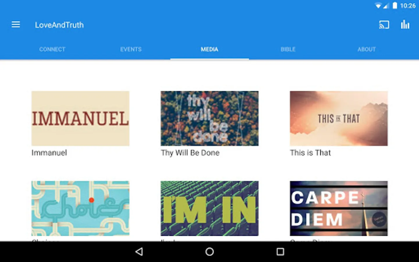Viewport: 419px width, 262px height.
Task: Select the Media tab
Action: 210,49
